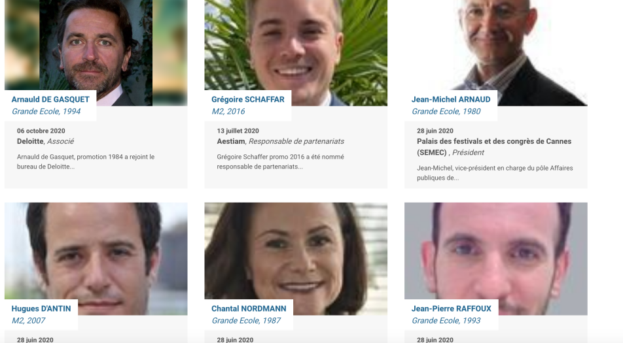Open Chantal NORDMANN name link
Image resolution: width=623 pixels, height=343 pixels.
(x=249, y=308)
